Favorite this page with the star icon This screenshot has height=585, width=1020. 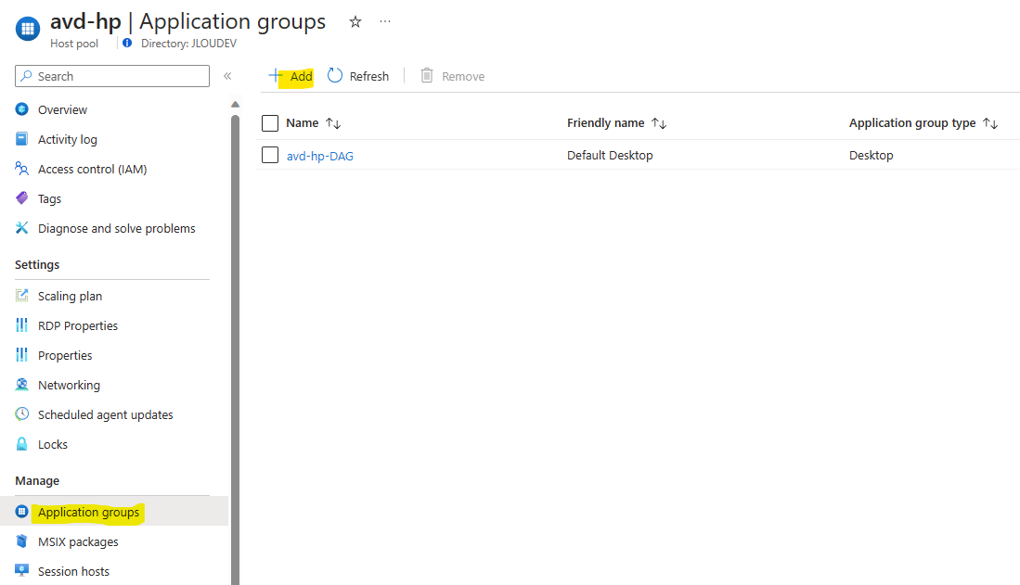point(355,22)
